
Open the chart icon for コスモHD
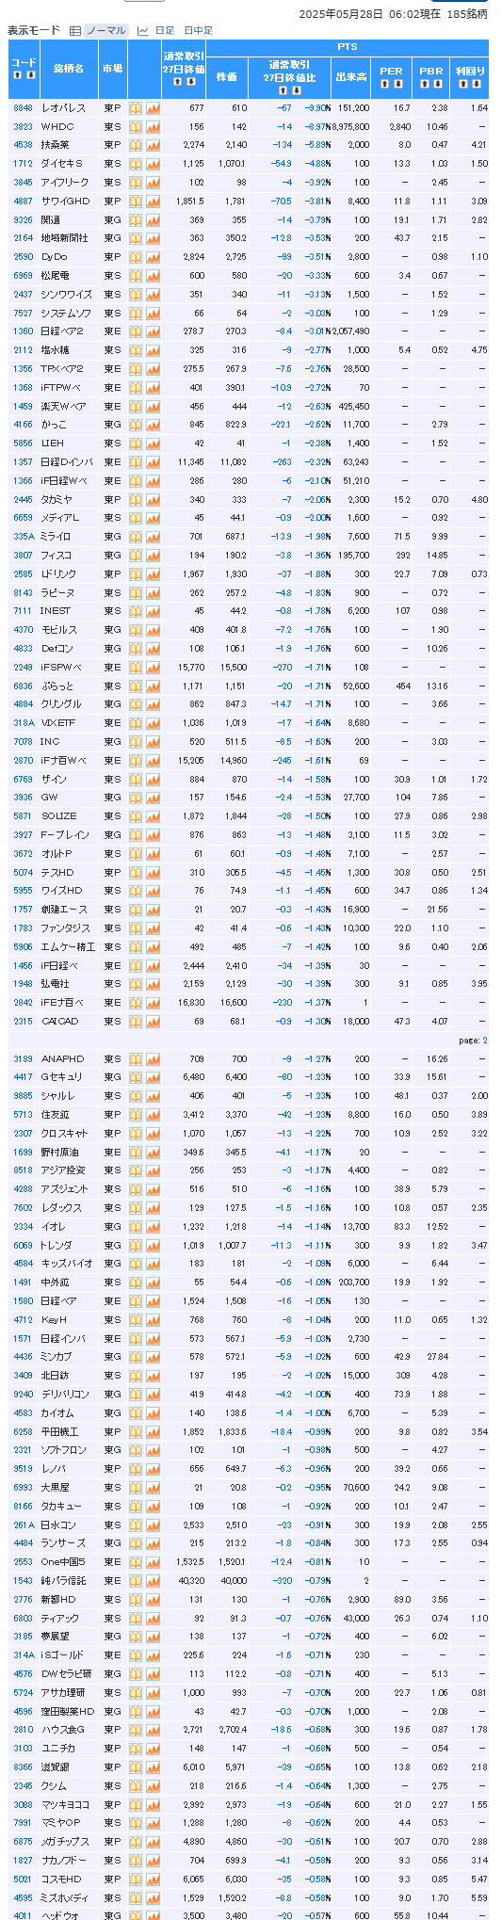point(153,1879)
